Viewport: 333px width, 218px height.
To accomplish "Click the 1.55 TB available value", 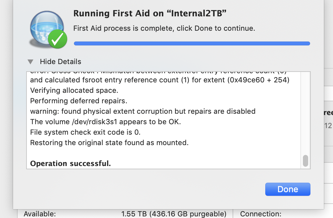I will (x=174, y=214).
